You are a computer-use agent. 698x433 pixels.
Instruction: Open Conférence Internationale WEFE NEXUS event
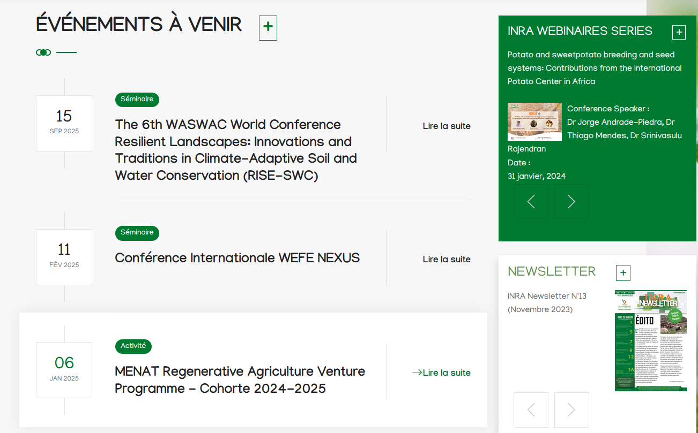click(237, 258)
